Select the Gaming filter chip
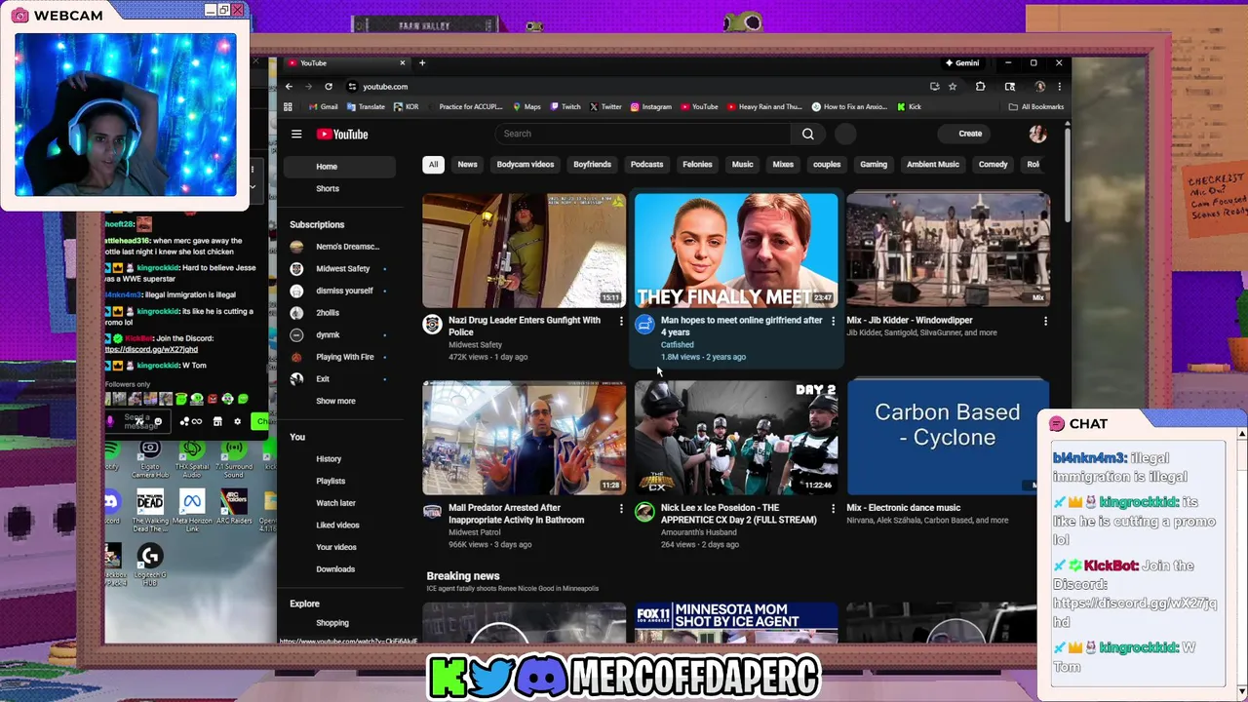 [874, 165]
